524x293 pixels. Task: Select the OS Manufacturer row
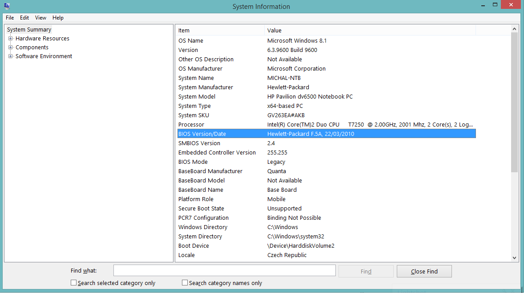326,69
